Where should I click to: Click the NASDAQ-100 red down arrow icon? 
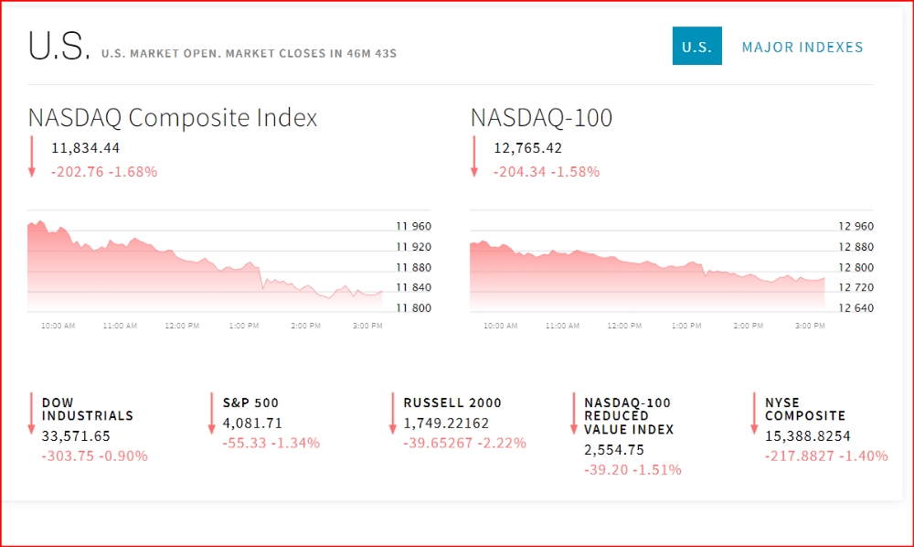pyautogui.click(x=473, y=156)
